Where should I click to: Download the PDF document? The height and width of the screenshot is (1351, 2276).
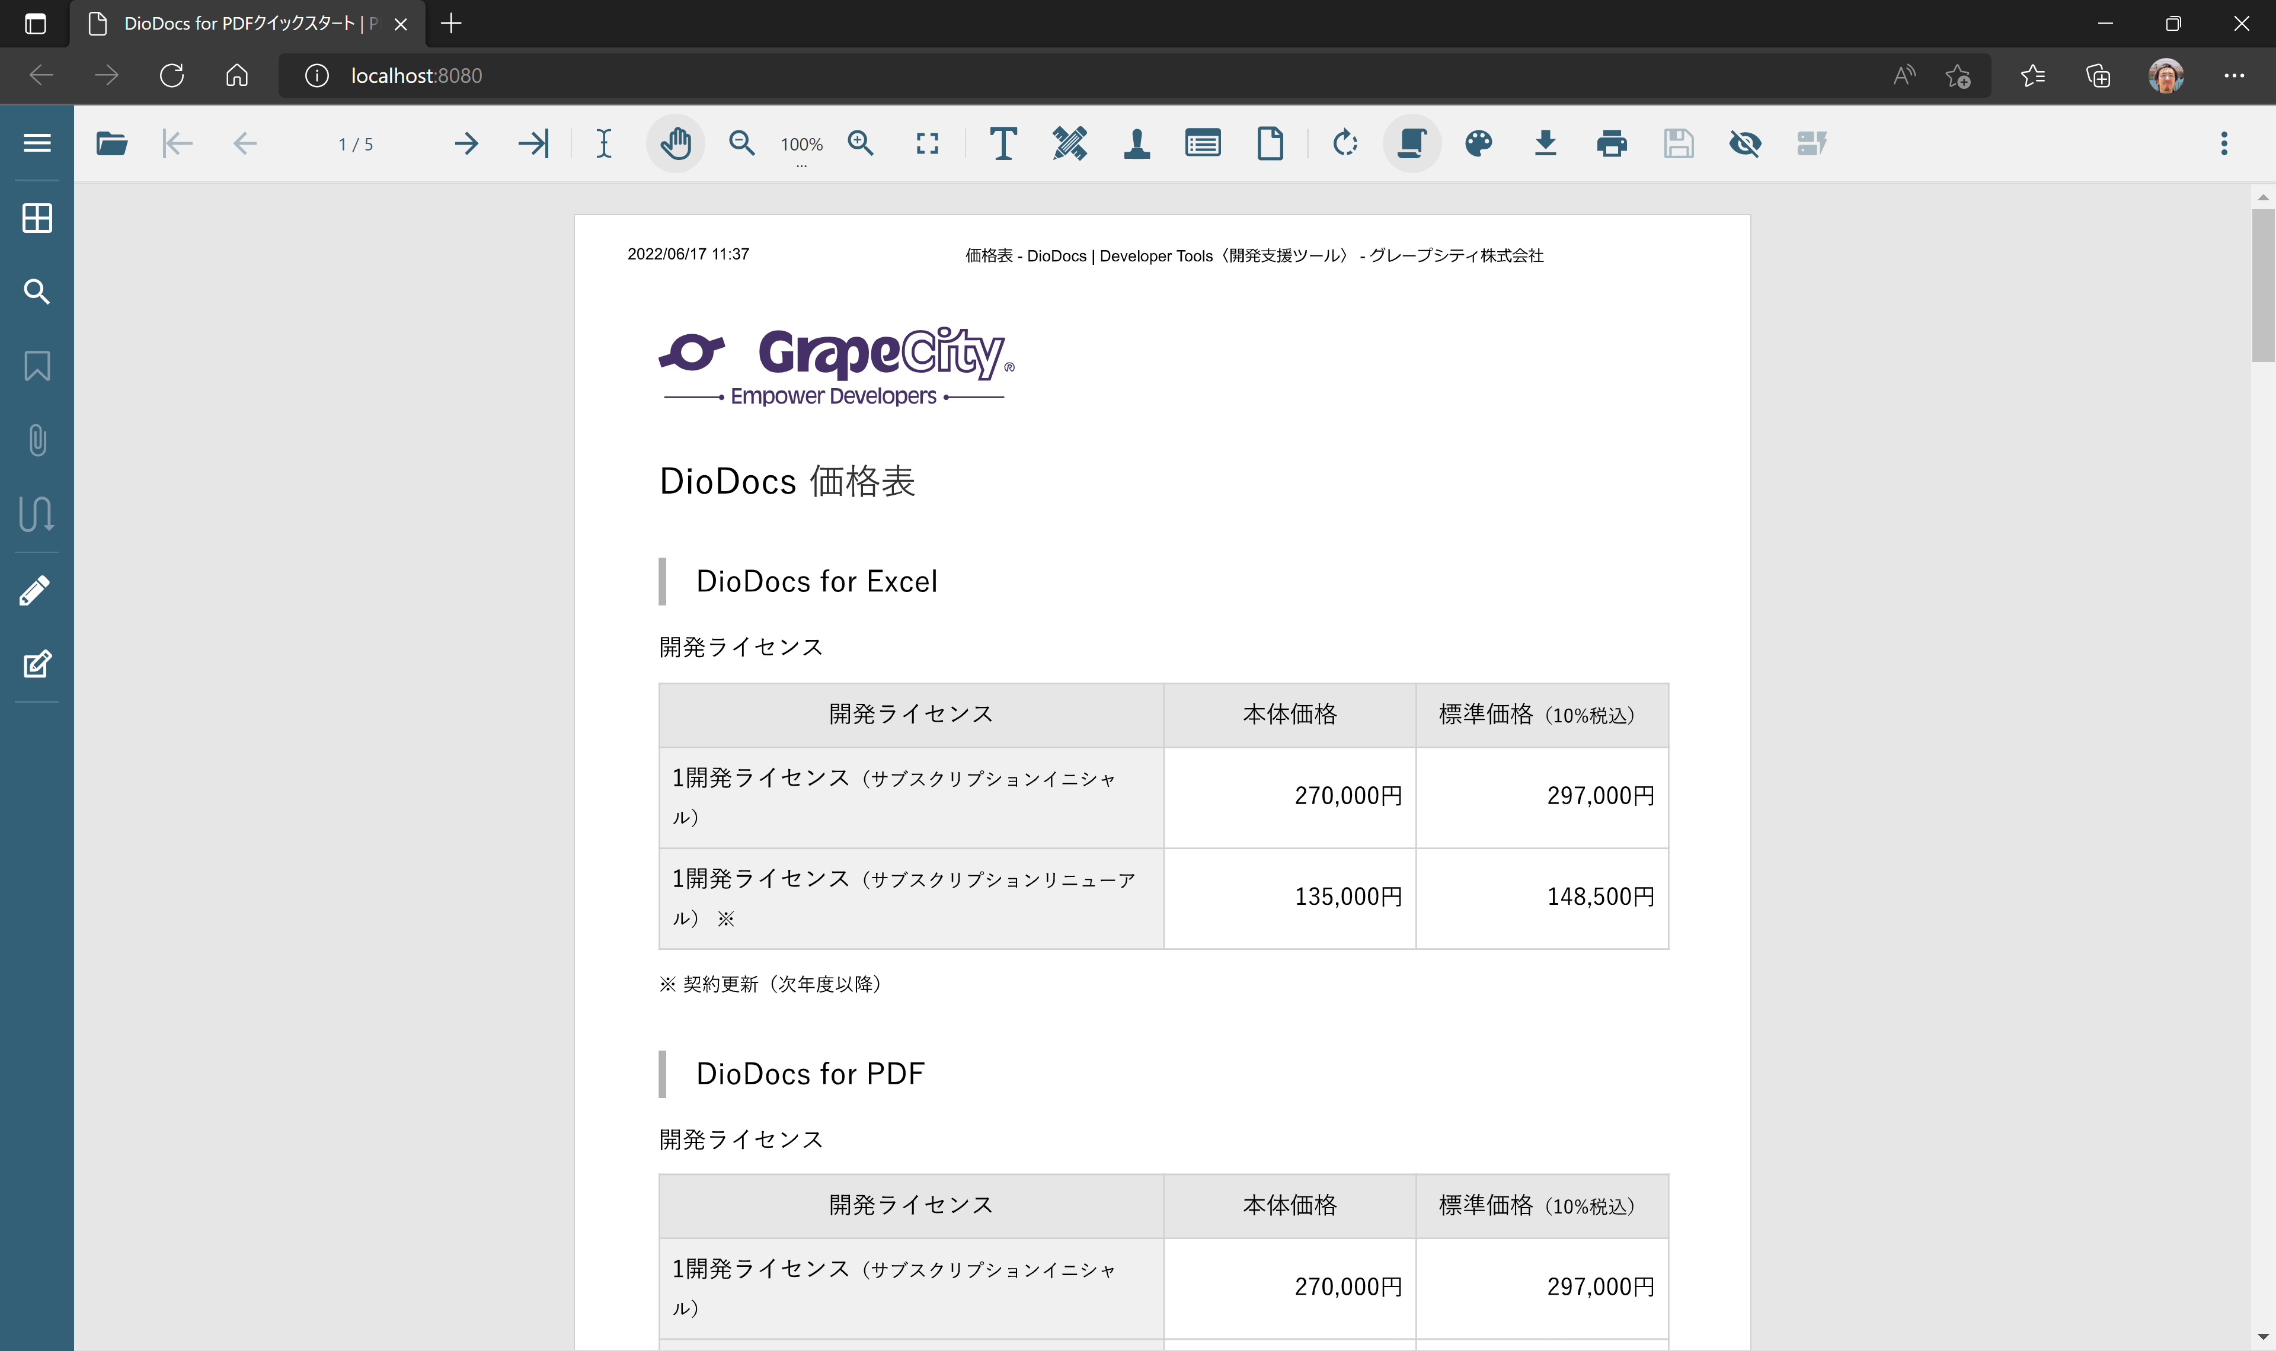[x=1545, y=143]
